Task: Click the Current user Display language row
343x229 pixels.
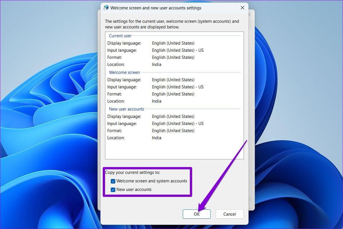Action: (151, 43)
